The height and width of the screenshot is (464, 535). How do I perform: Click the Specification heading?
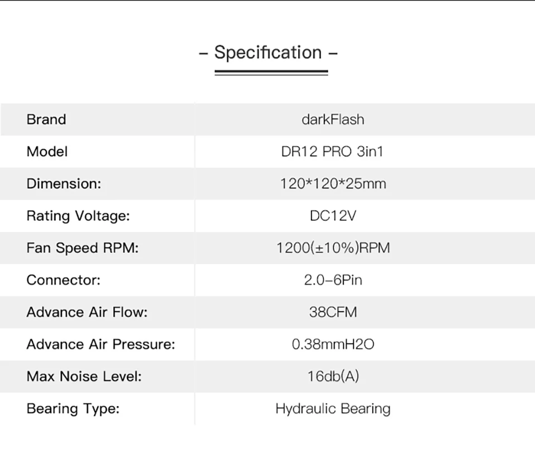[268, 52]
